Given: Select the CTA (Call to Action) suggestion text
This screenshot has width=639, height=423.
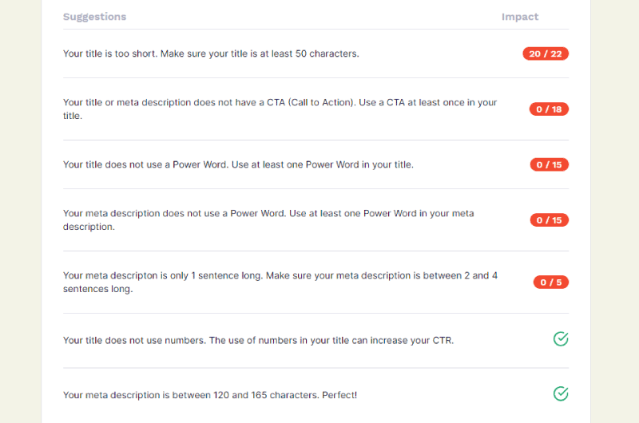Looking at the screenshot, I should pos(280,109).
